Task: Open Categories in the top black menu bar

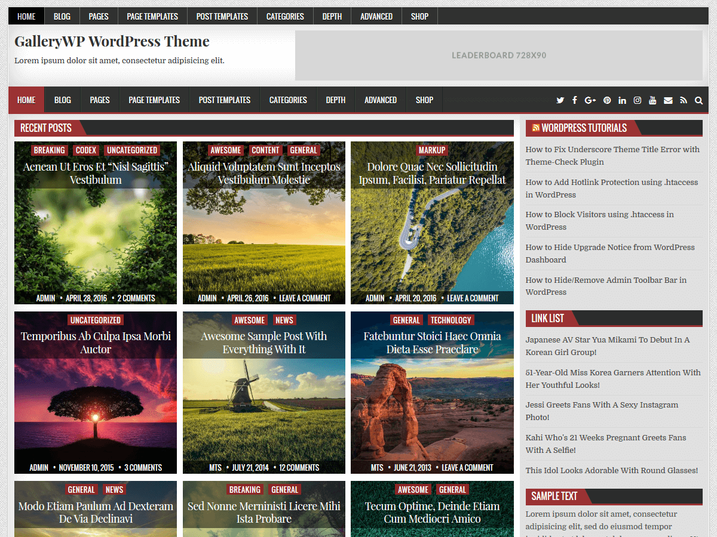Action: click(x=285, y=17)
